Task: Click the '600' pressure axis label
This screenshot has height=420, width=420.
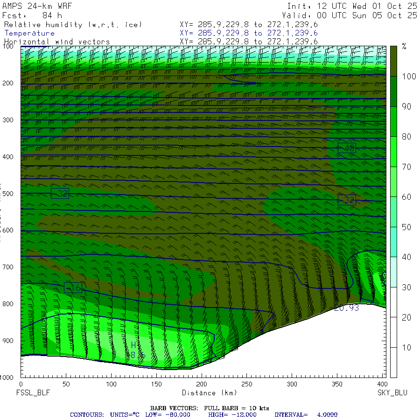Action: [x=8, y=231]
